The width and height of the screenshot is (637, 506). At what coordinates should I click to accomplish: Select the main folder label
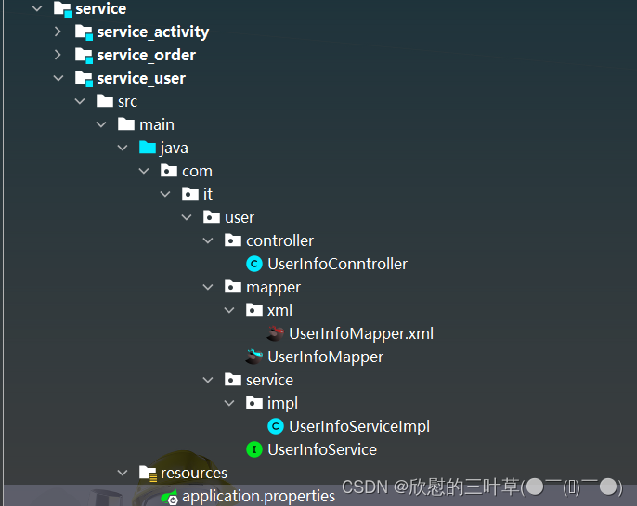pos(157,124)
